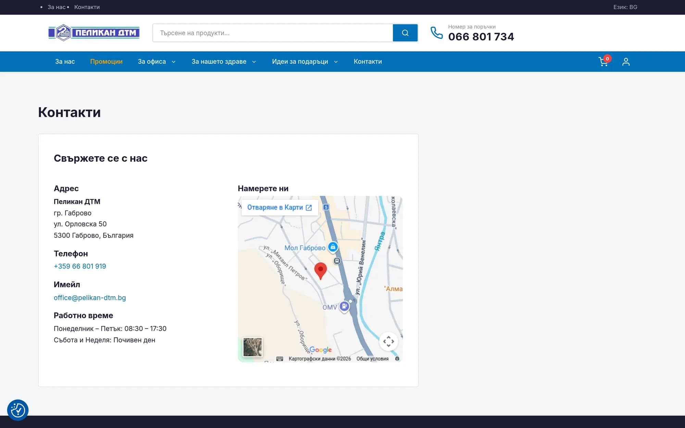Open the shopping cart icon
685x428 pixels.
pyautogui.click(x=603, y=62)
